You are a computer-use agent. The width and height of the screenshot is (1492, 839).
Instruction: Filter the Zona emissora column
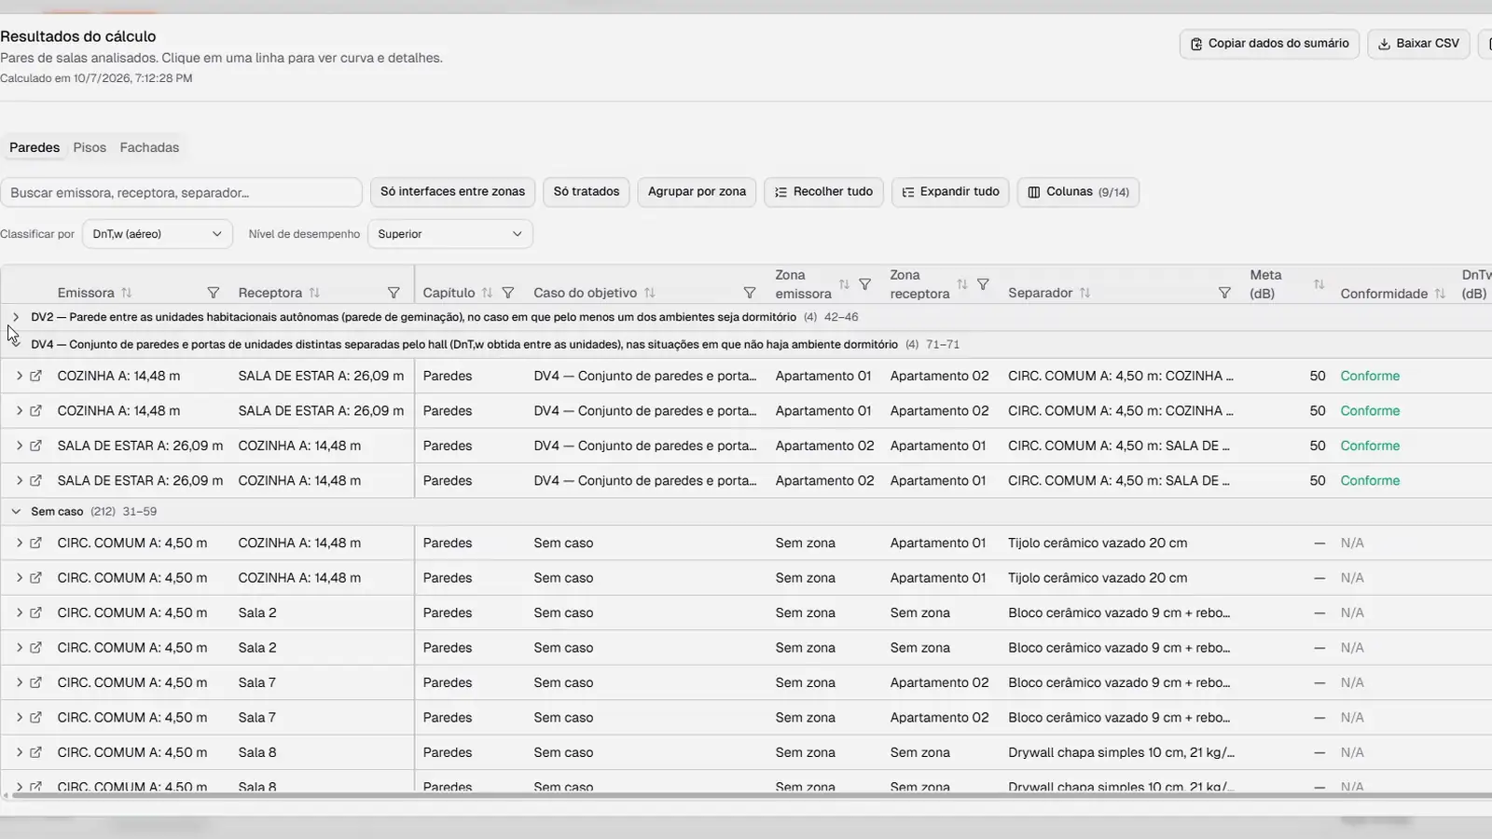(864, 284)
